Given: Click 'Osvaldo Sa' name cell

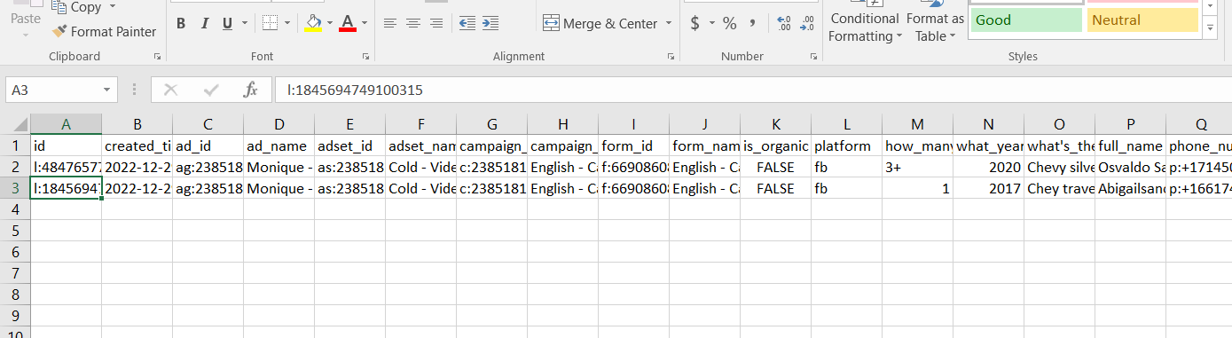Looking at the screenshot, I should [1130, 166].
